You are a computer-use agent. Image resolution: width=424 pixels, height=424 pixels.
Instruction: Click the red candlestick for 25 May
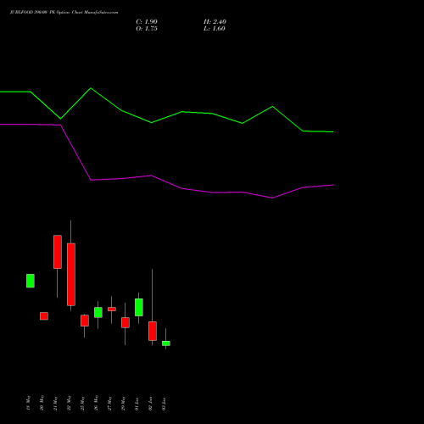(x=85, y=321)
